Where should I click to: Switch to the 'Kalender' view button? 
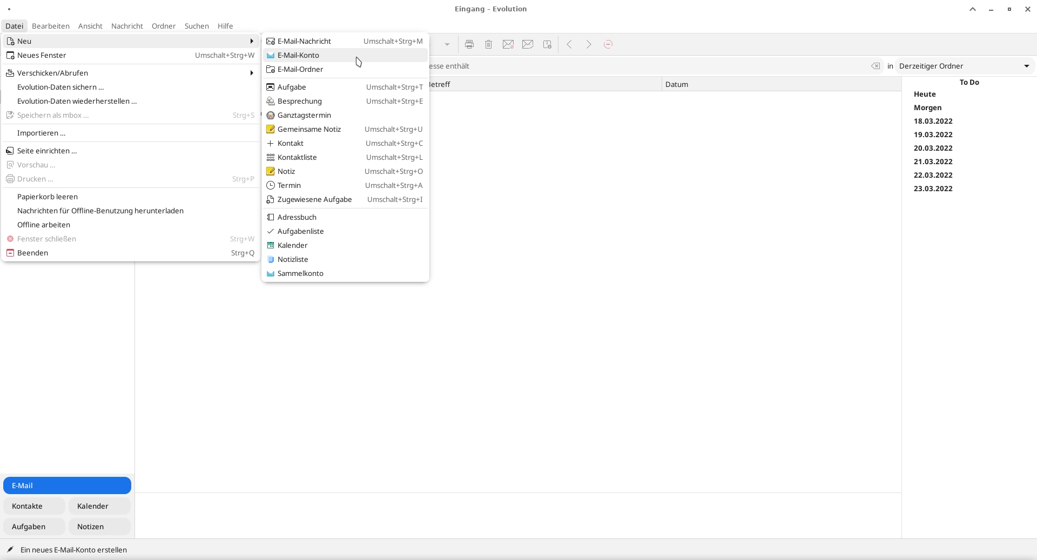[99, 506]
